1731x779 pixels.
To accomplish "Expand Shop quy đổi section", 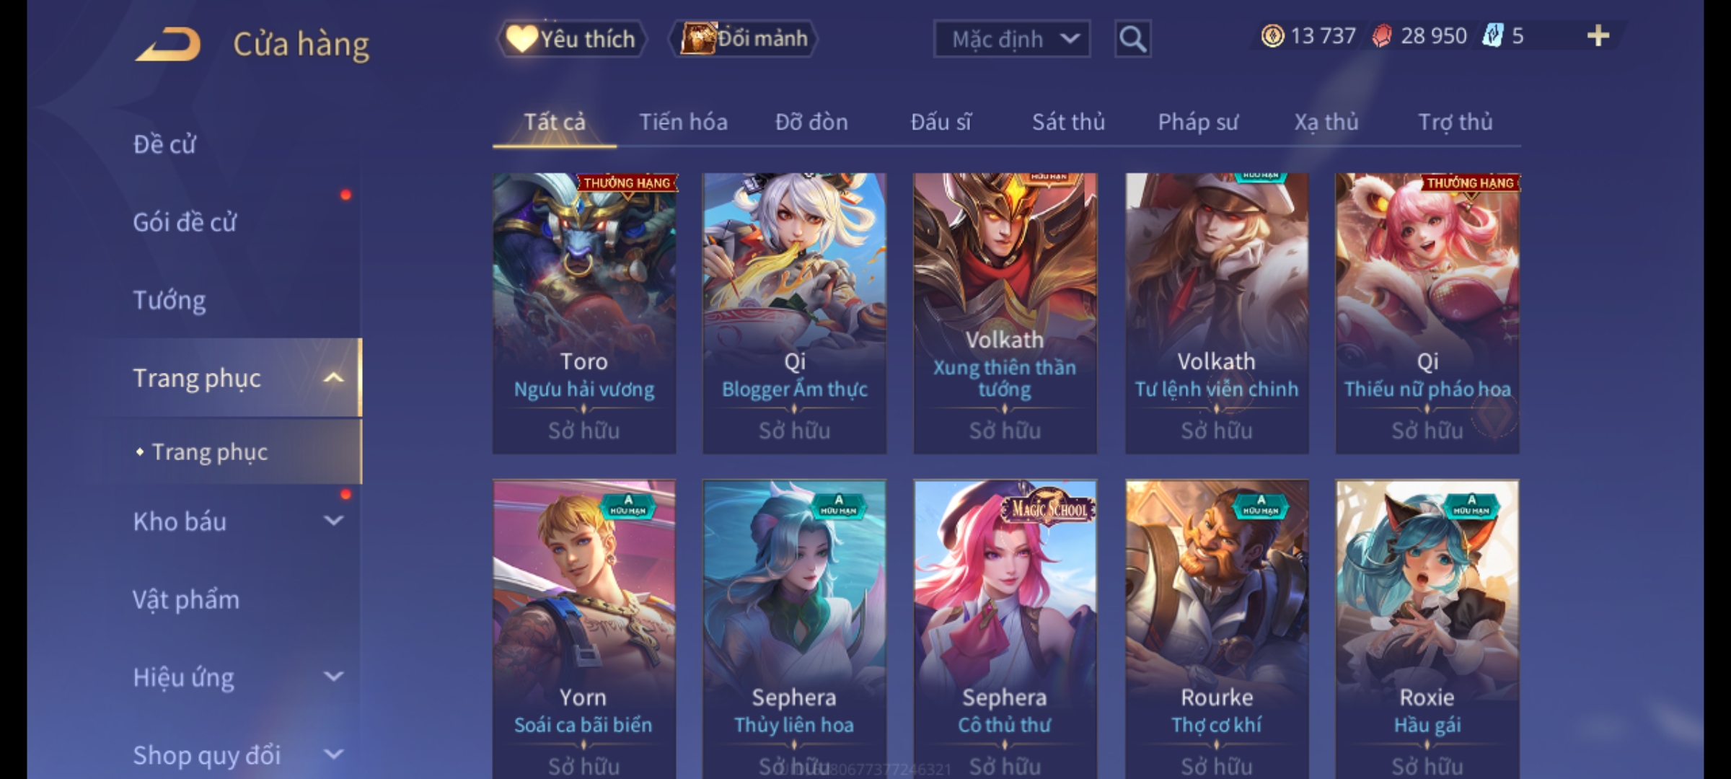I will pyautogui.click(x=333, y=754).
